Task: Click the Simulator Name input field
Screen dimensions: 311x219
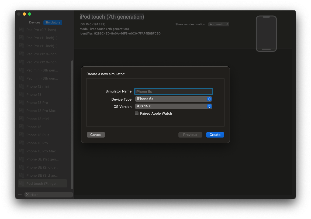Action: coord(173,91)
